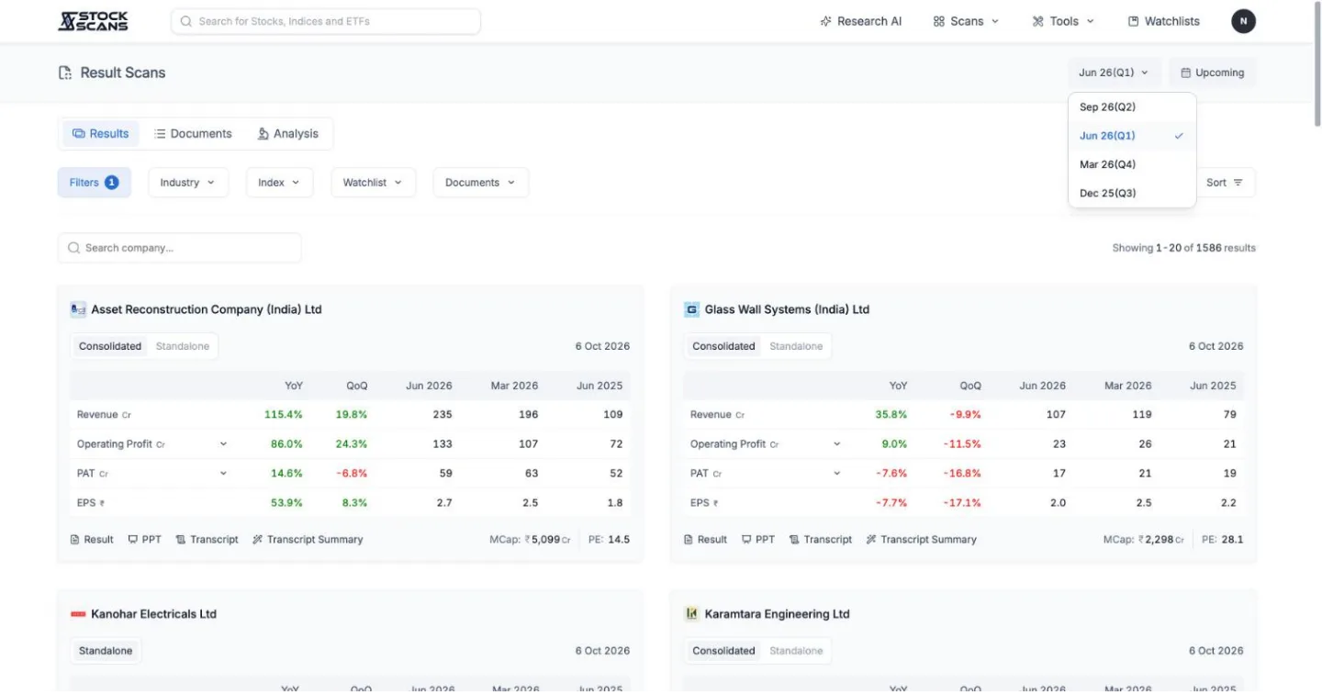
Task: Select Consolidated view for Asset Reconstruction Company
Action: 110,346
